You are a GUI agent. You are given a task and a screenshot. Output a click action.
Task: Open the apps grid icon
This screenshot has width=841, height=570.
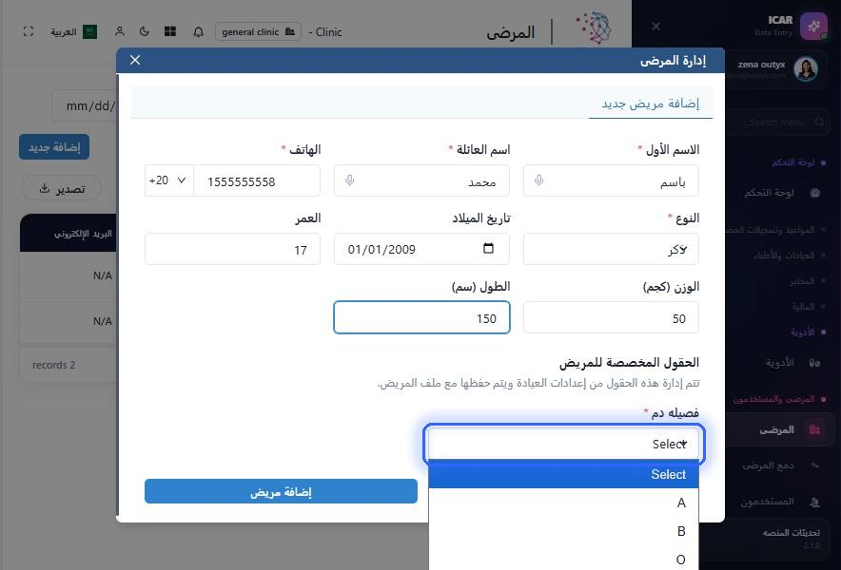point(170,31)
